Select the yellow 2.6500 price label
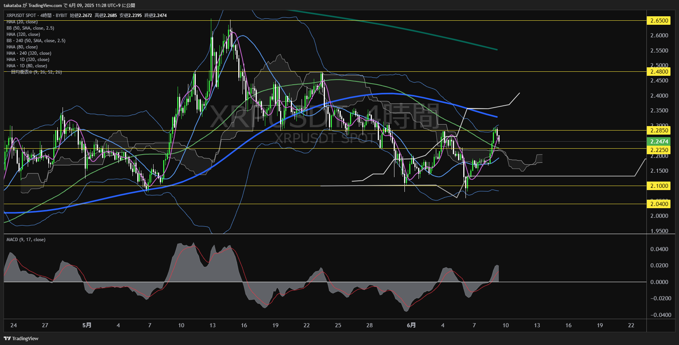This screenshot has height=345, width=679. coord(659,21)
